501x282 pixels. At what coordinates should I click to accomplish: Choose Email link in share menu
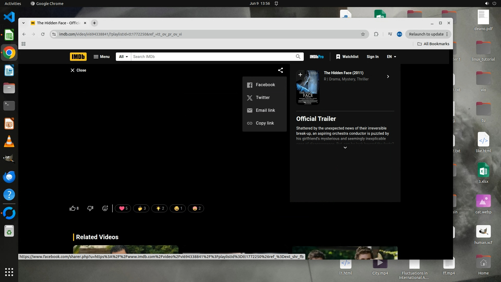pos(265,110)
